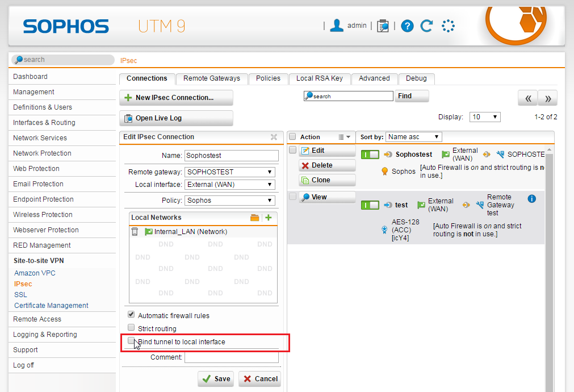
Task: Open Local RSA Key tab
Action: 320,78
